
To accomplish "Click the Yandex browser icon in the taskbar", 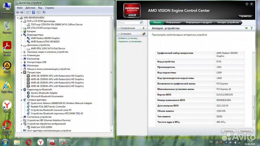I will (x=42, y=141).
